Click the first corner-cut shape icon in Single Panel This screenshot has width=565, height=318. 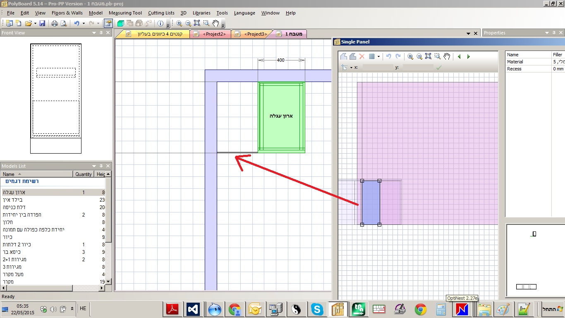pos(343,56)
